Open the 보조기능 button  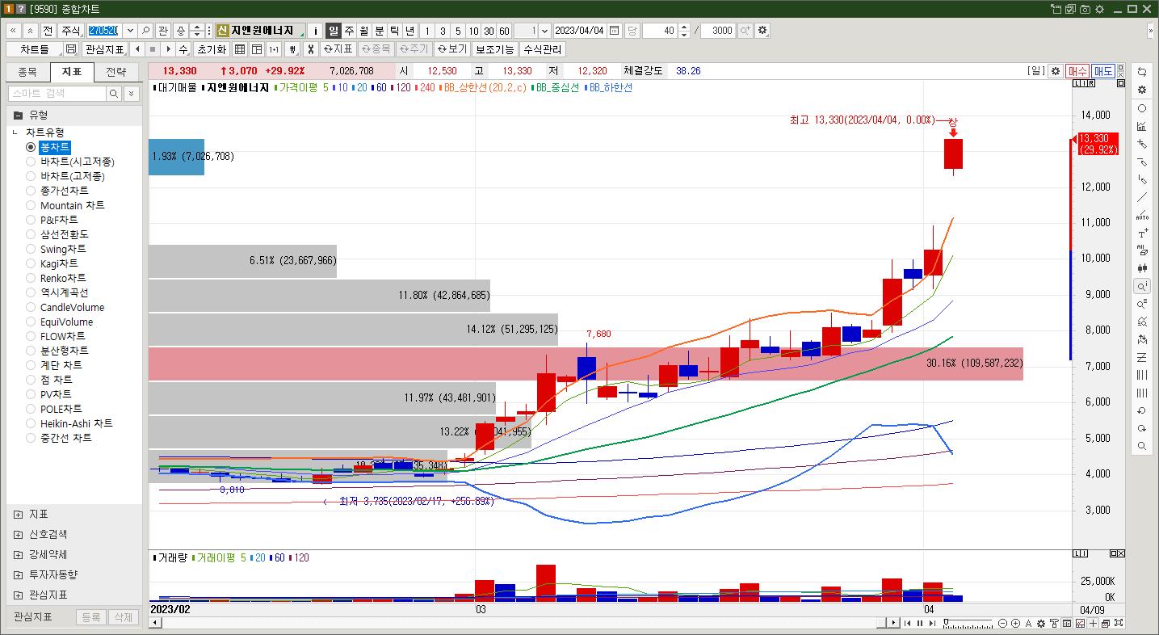(x=494, y=49)
